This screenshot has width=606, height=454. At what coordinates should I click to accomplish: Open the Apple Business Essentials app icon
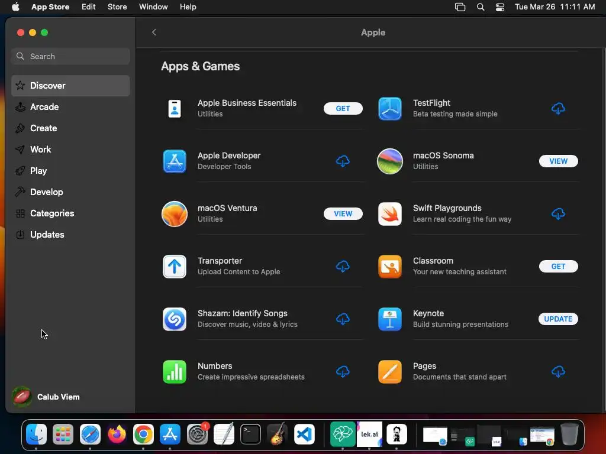[x=175, y=109]
